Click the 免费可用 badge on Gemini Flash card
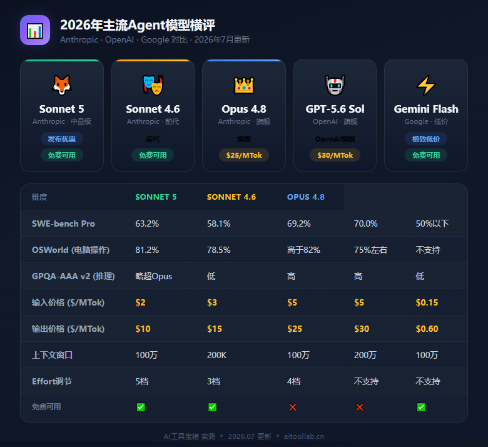488x447 pixels. (426, 155)
